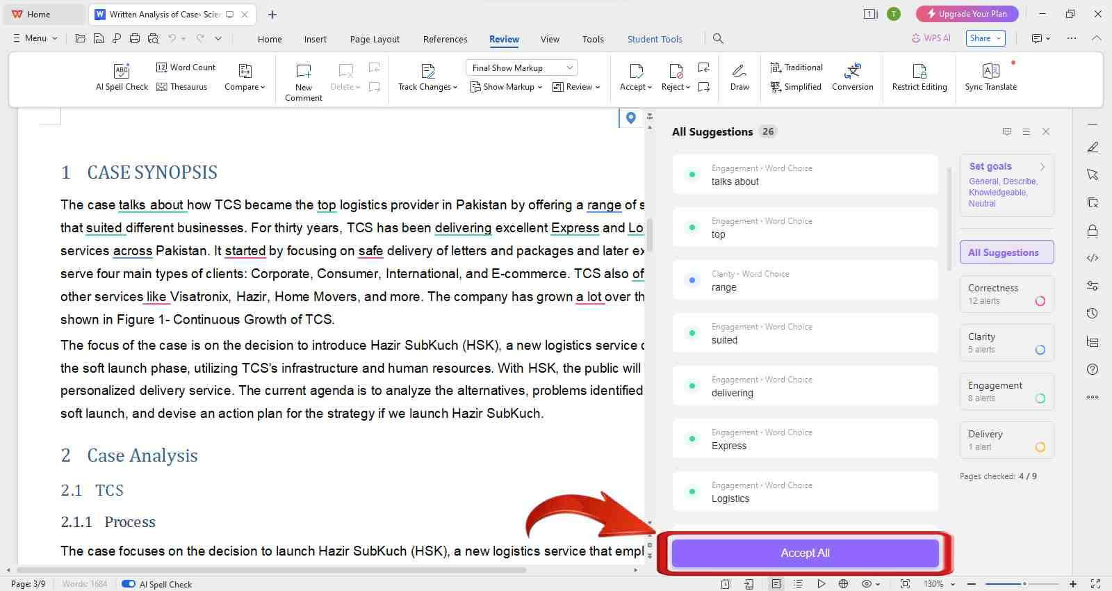Click the Accept change icon
Viewport: 1112px width, 591px height.
636,71
